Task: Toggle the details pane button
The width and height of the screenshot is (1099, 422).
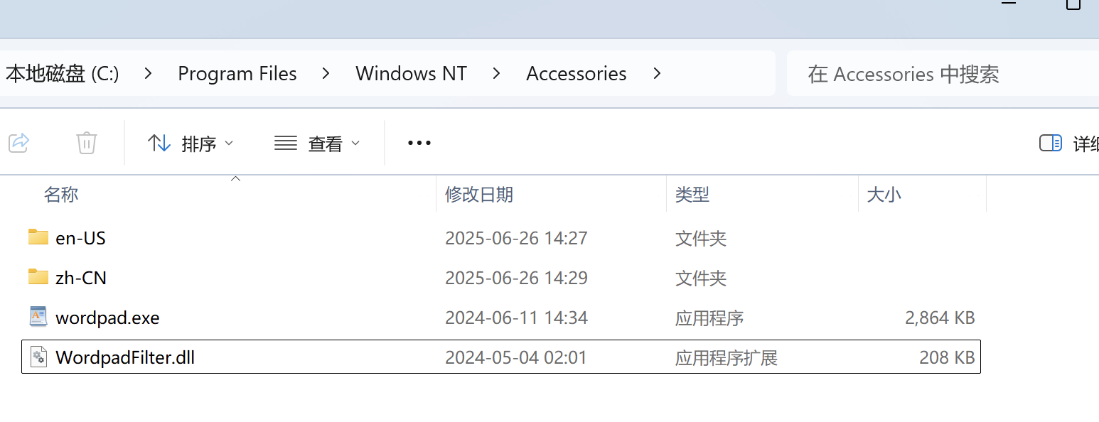Action: (1050, 144)
